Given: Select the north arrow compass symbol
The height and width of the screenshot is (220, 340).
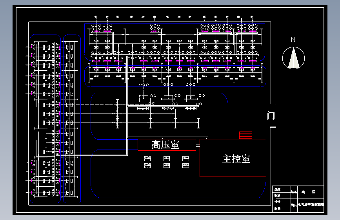Looking at the screenshot, I should (293, 58).
